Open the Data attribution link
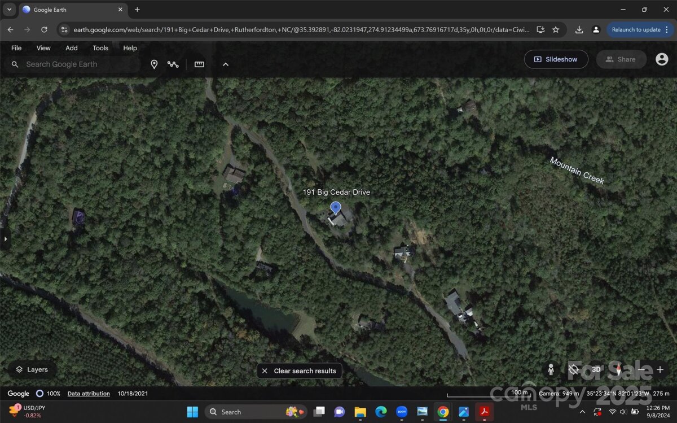Image resolution: width=677 pixels, height=423 pixels. (x=89, y=394)
